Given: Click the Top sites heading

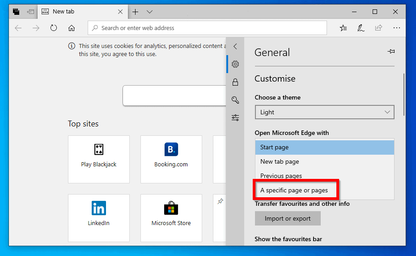Looking at the screenshot, I should pos(83,124).
